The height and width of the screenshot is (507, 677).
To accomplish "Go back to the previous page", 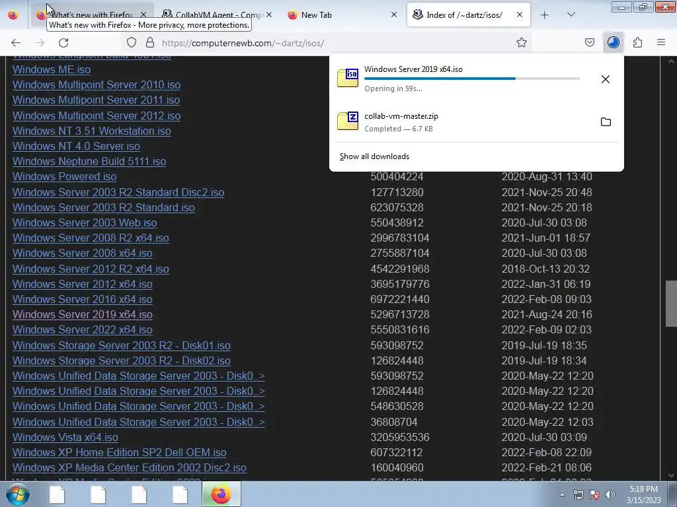I will 16,43.
